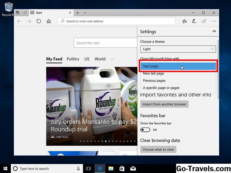Image resolution: width=231 pixels, height=173 pixels.
Task: Click the taskbar microphone icon
Action: (x=78, y=168)
